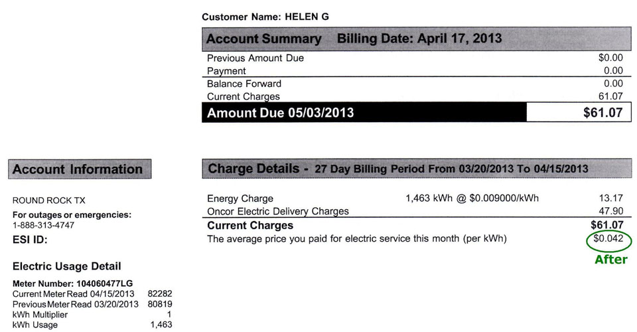Click the Payment amount 0.00
Screen dimensions: 637x332
tap(613, 70)
